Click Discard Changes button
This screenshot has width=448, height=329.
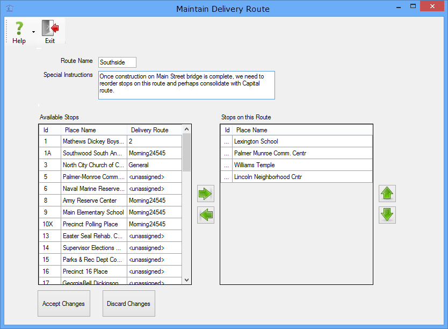point(129,304)
